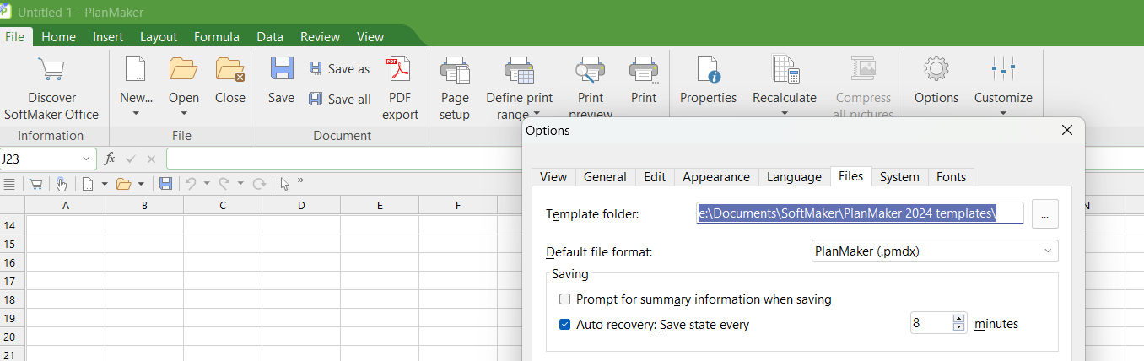1144x361 pixels.
Task: Click the Options gear icon in the ribbon
Action: point(936,69)
